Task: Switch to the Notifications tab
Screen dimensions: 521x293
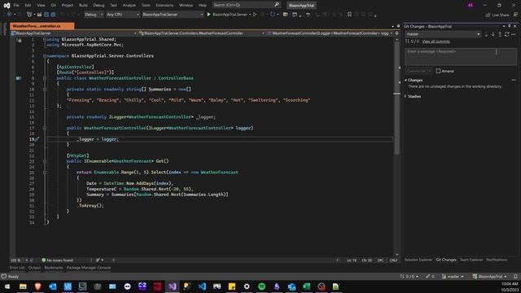Action: click(x=497, y=260)
